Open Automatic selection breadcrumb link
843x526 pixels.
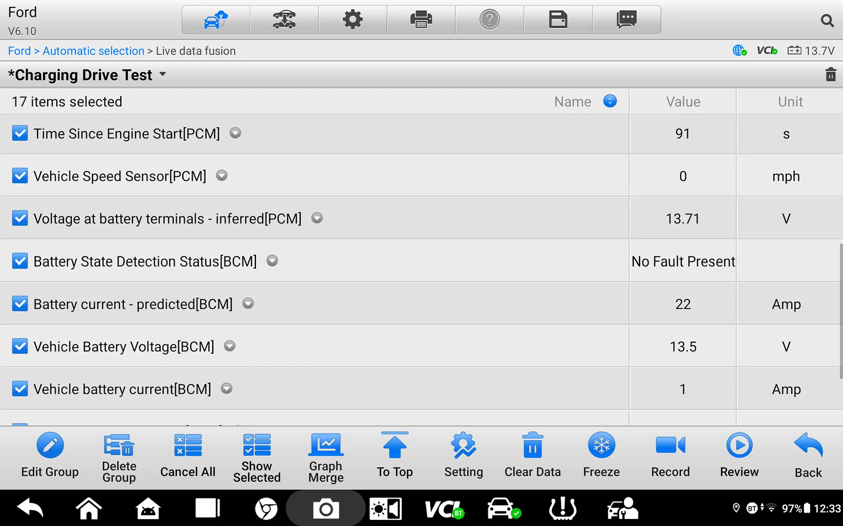tap(94, 51)
